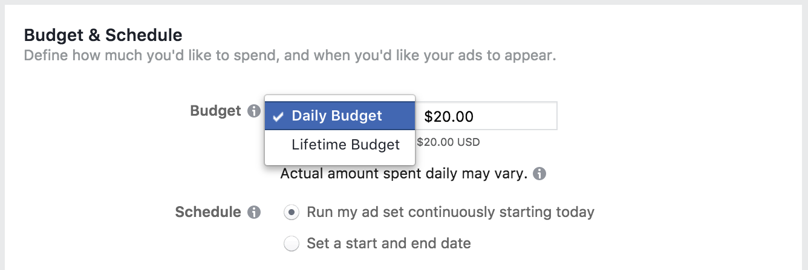Click the $20.00 budget amount field
This screenshot has width=808, height=270.
486,116
